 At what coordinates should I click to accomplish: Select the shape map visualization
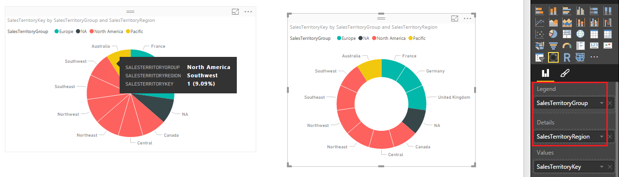[580, 57]
